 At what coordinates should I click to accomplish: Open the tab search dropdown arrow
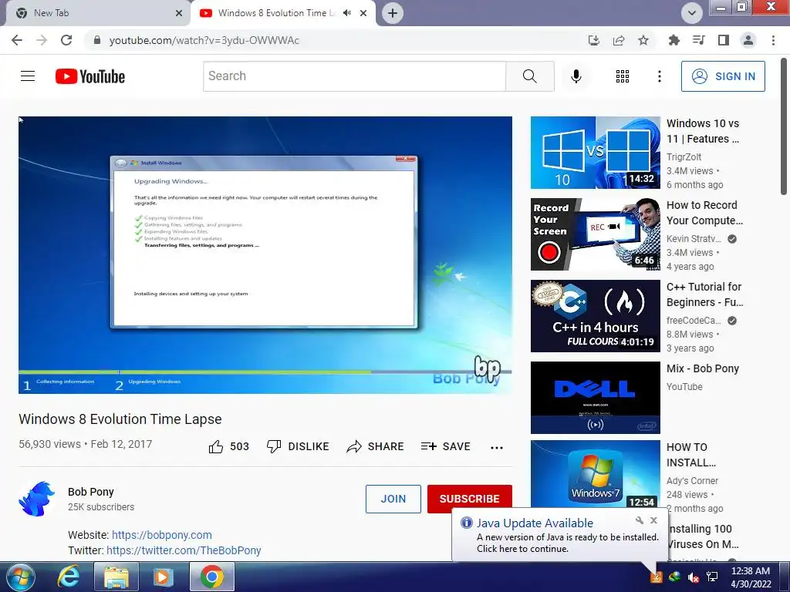pos(692,13)
